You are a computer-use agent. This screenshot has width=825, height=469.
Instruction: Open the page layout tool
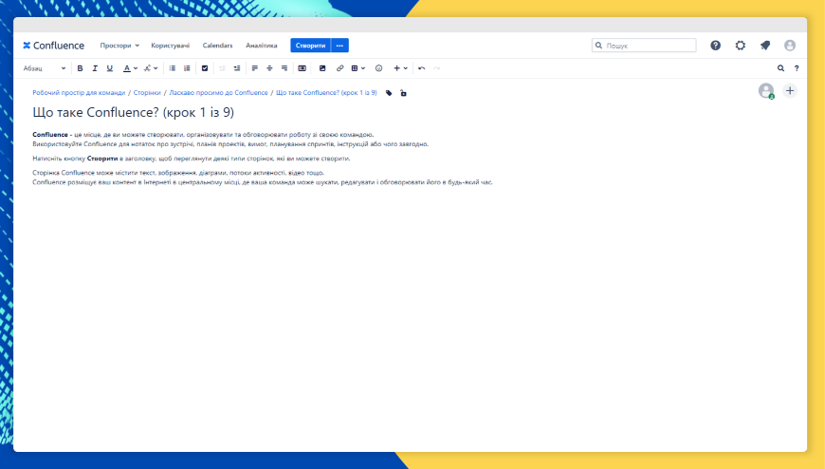302,68
